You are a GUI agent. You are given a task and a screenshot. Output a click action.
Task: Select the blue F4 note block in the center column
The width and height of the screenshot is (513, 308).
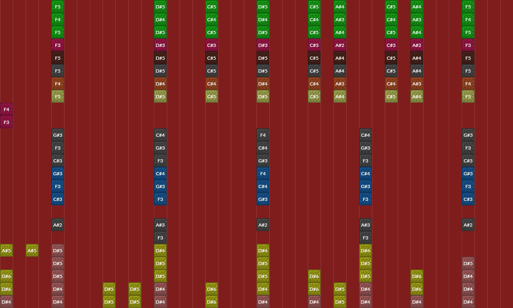pos(263,174)
